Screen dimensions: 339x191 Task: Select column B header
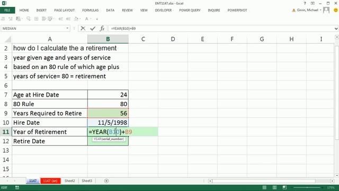108,39
